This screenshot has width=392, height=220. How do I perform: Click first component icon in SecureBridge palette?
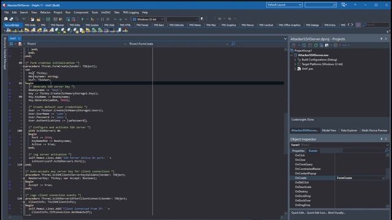point(9,31)
